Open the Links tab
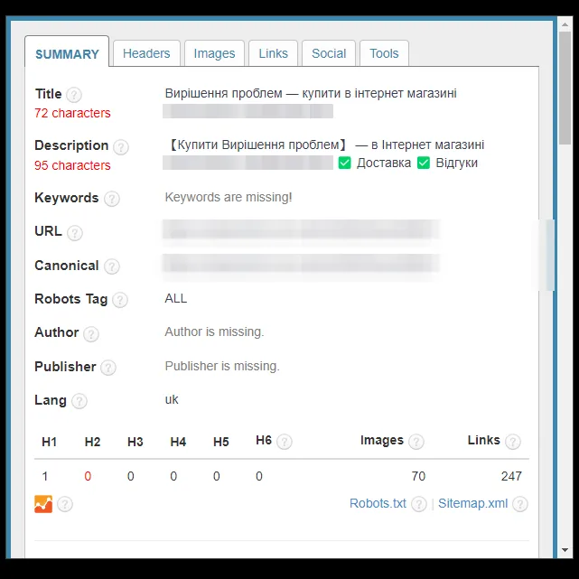579x579 pixels. pos(274,53)
